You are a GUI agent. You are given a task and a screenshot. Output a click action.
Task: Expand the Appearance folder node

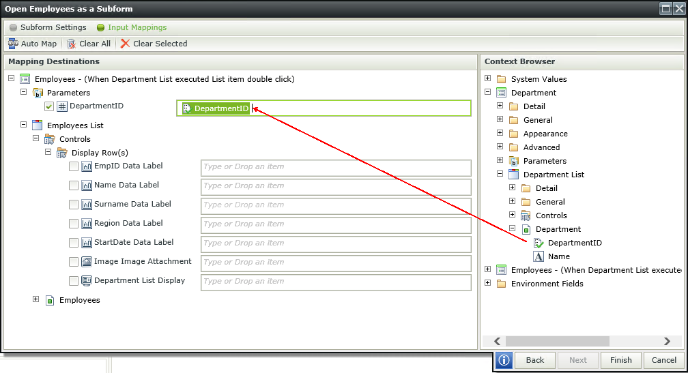click(500, 133)
